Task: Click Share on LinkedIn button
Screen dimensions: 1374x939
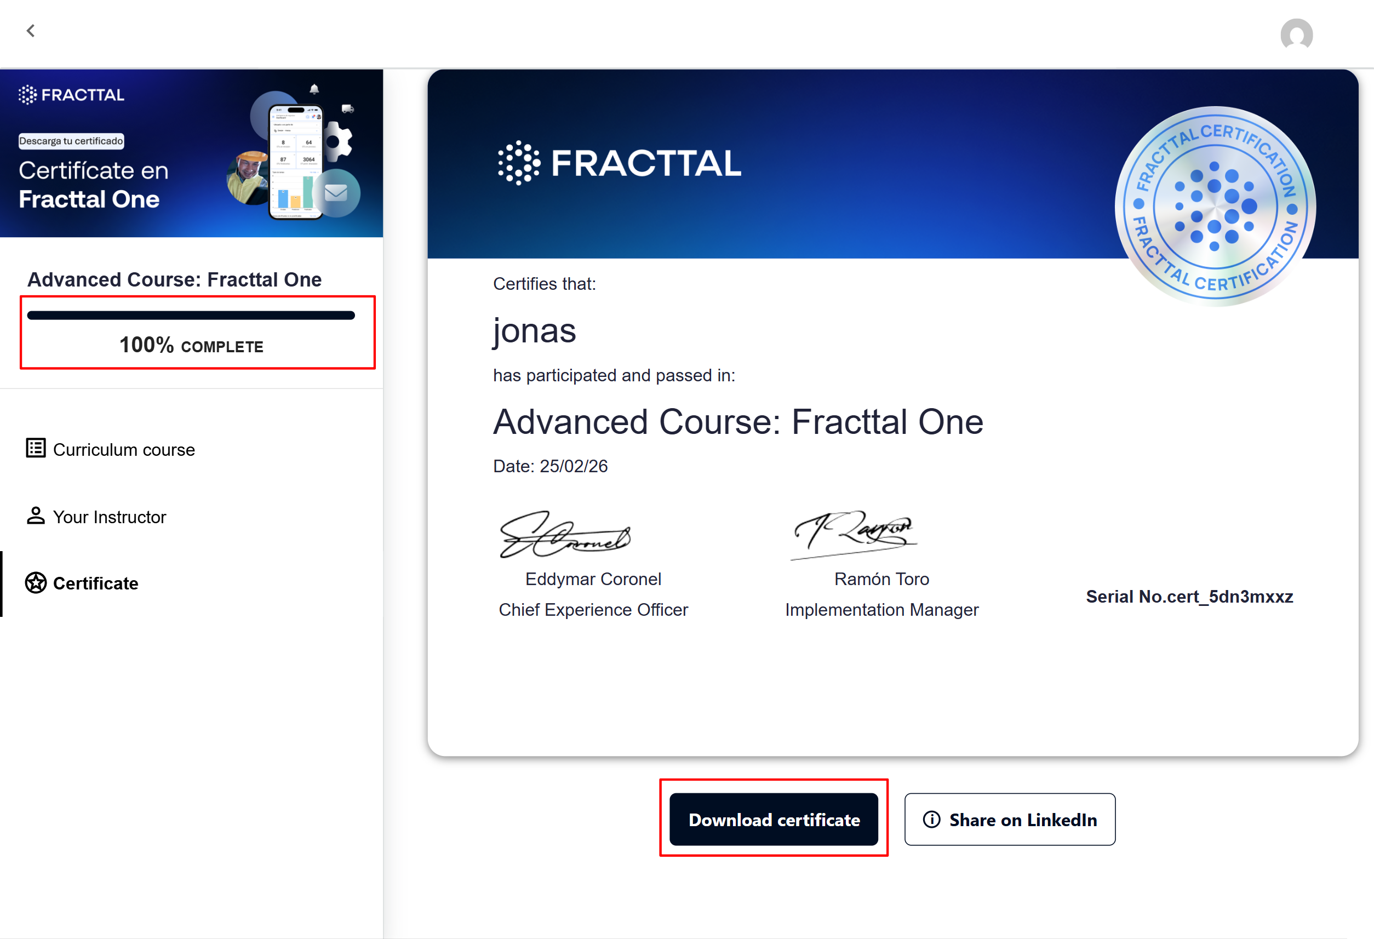Action: tap(1010, 820)
